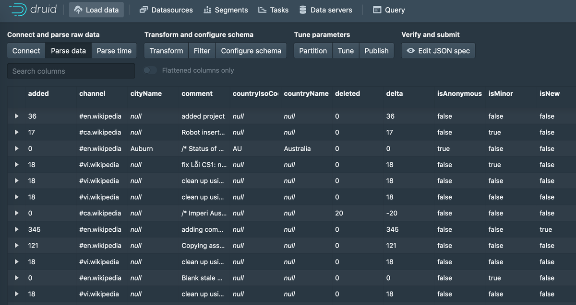Click the Edit JSON spec button
The height and width of the screenshot is (305, 576).
click(438, 51)
